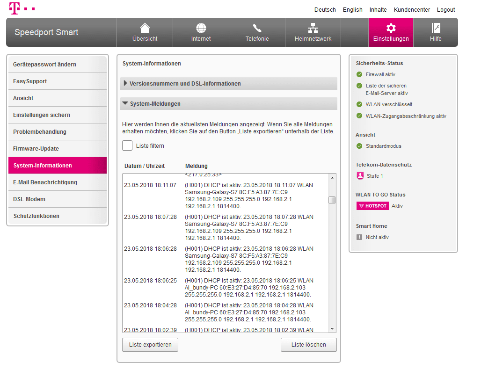Viewport: 481px width, 370px height.
Task: Select the 23.05.2018 18:06:25 log timestamp
Action: tap(150, 281)
